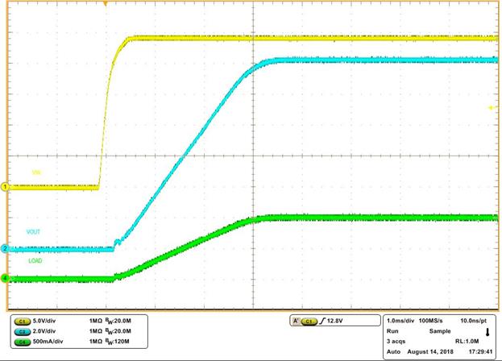Click the VIN waveform label

pos(35,172)
